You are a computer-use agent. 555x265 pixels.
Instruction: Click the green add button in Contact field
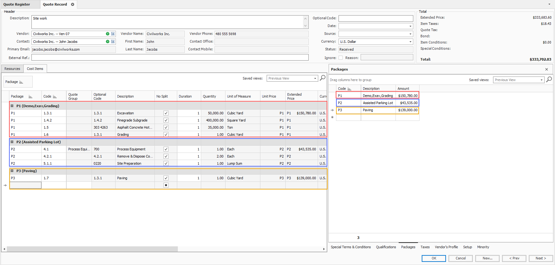click(107, 42)
